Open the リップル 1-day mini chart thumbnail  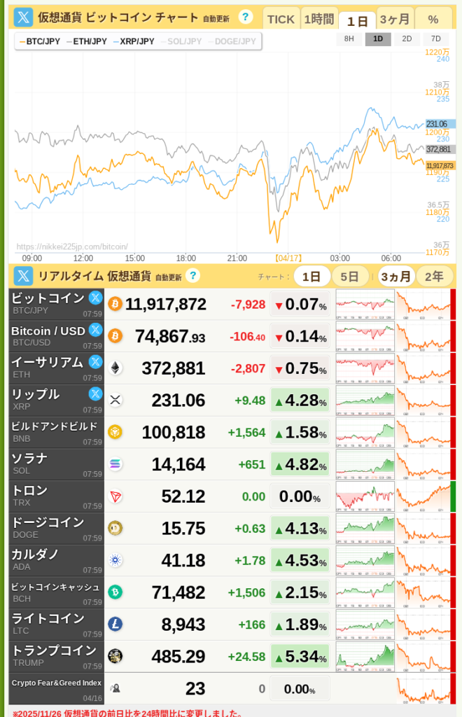365,400
